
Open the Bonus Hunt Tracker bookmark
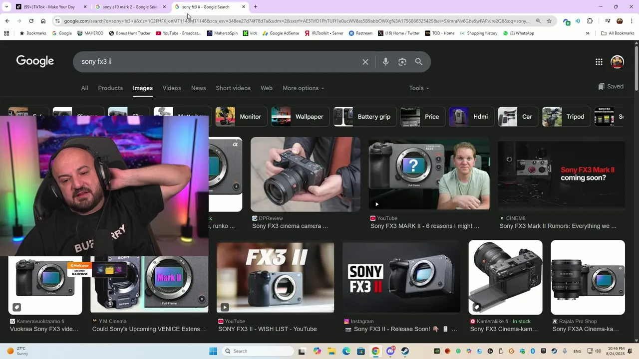click(x=129, y=33)
